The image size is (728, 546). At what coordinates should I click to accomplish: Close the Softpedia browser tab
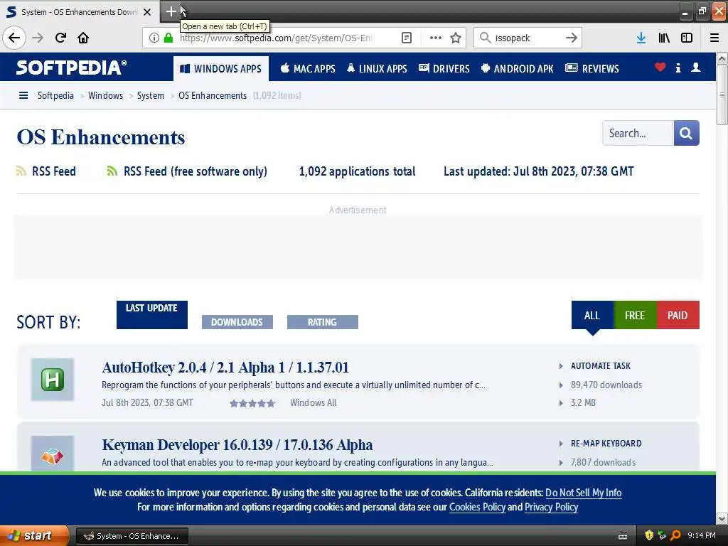point(147,12)
